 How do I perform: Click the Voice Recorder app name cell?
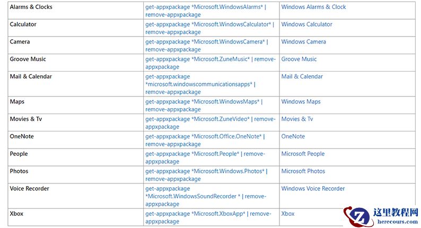pos(30,189)
